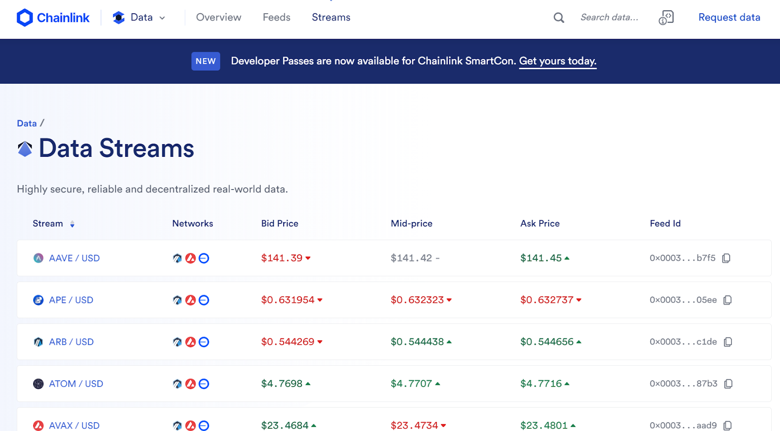Screen dimensions: 780x431
Task: Expand the Data product dropdown
Action: [139, 18]
